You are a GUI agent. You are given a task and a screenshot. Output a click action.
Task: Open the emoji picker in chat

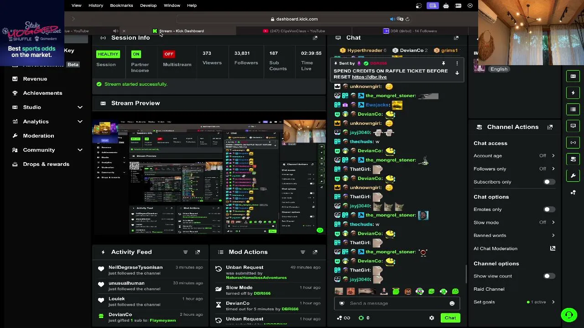[x=452, y=303]
